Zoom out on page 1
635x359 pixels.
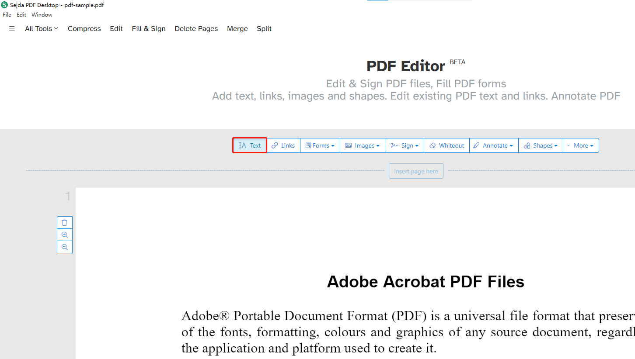pos(65,247)
